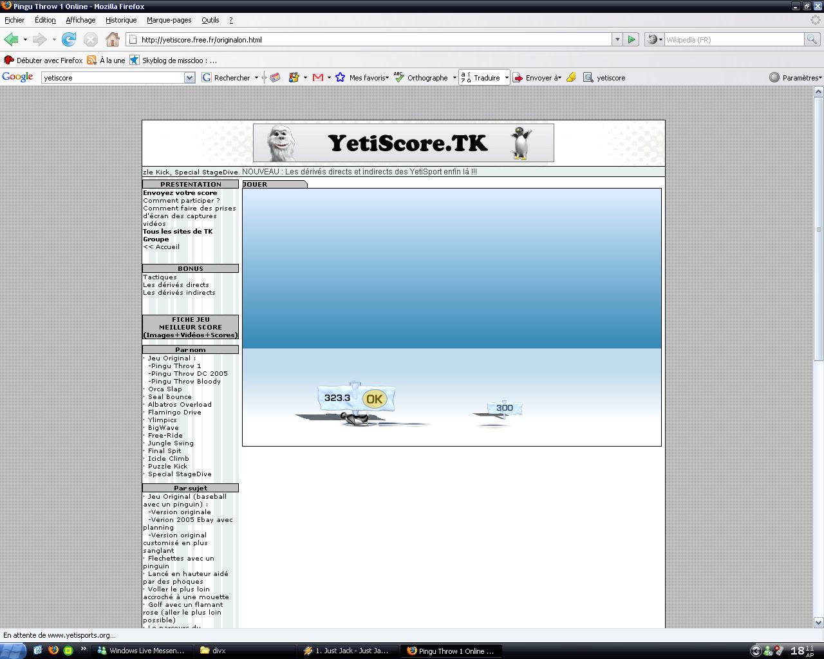Screen dimensions: 824x659
Task: Open the back button history dropdown arrow
Action: (x=25, y=39)
